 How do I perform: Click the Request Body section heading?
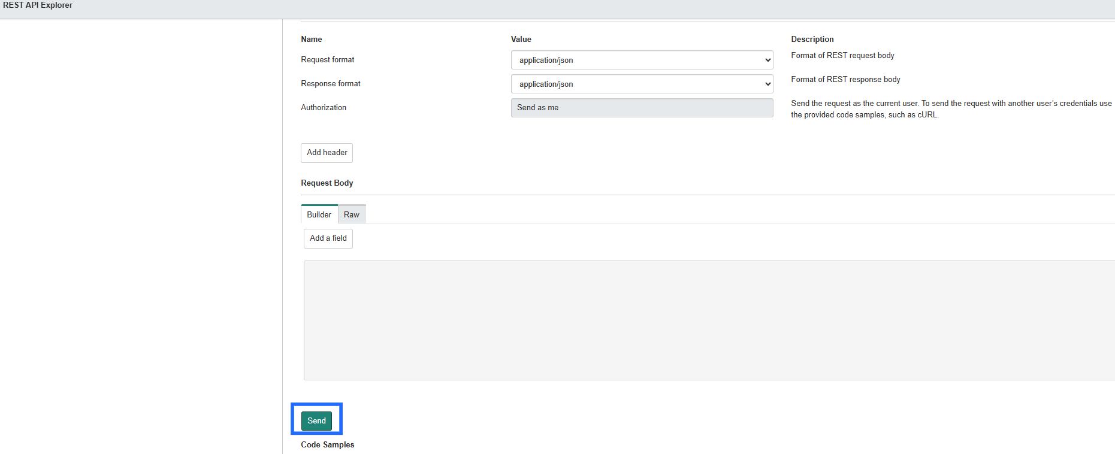coord(327,183)
